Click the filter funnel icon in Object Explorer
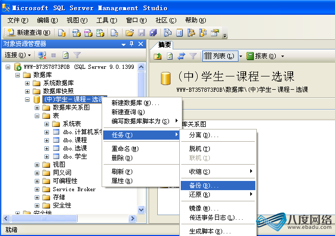The image size is (335, 236). click(x=77, y=56)
